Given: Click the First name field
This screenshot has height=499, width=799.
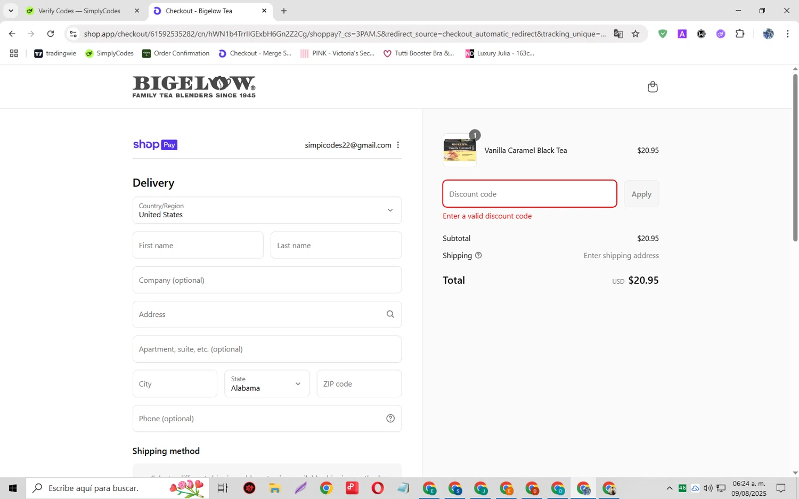Looking at the screenshot, I should tap(198, 245).
